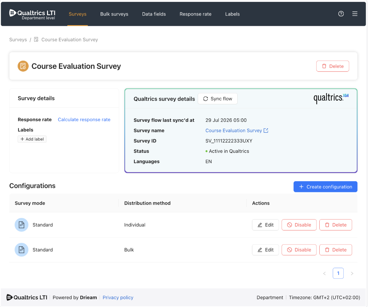Open the hamburger menu icon

pyautogui.click(x=355, y=14)
